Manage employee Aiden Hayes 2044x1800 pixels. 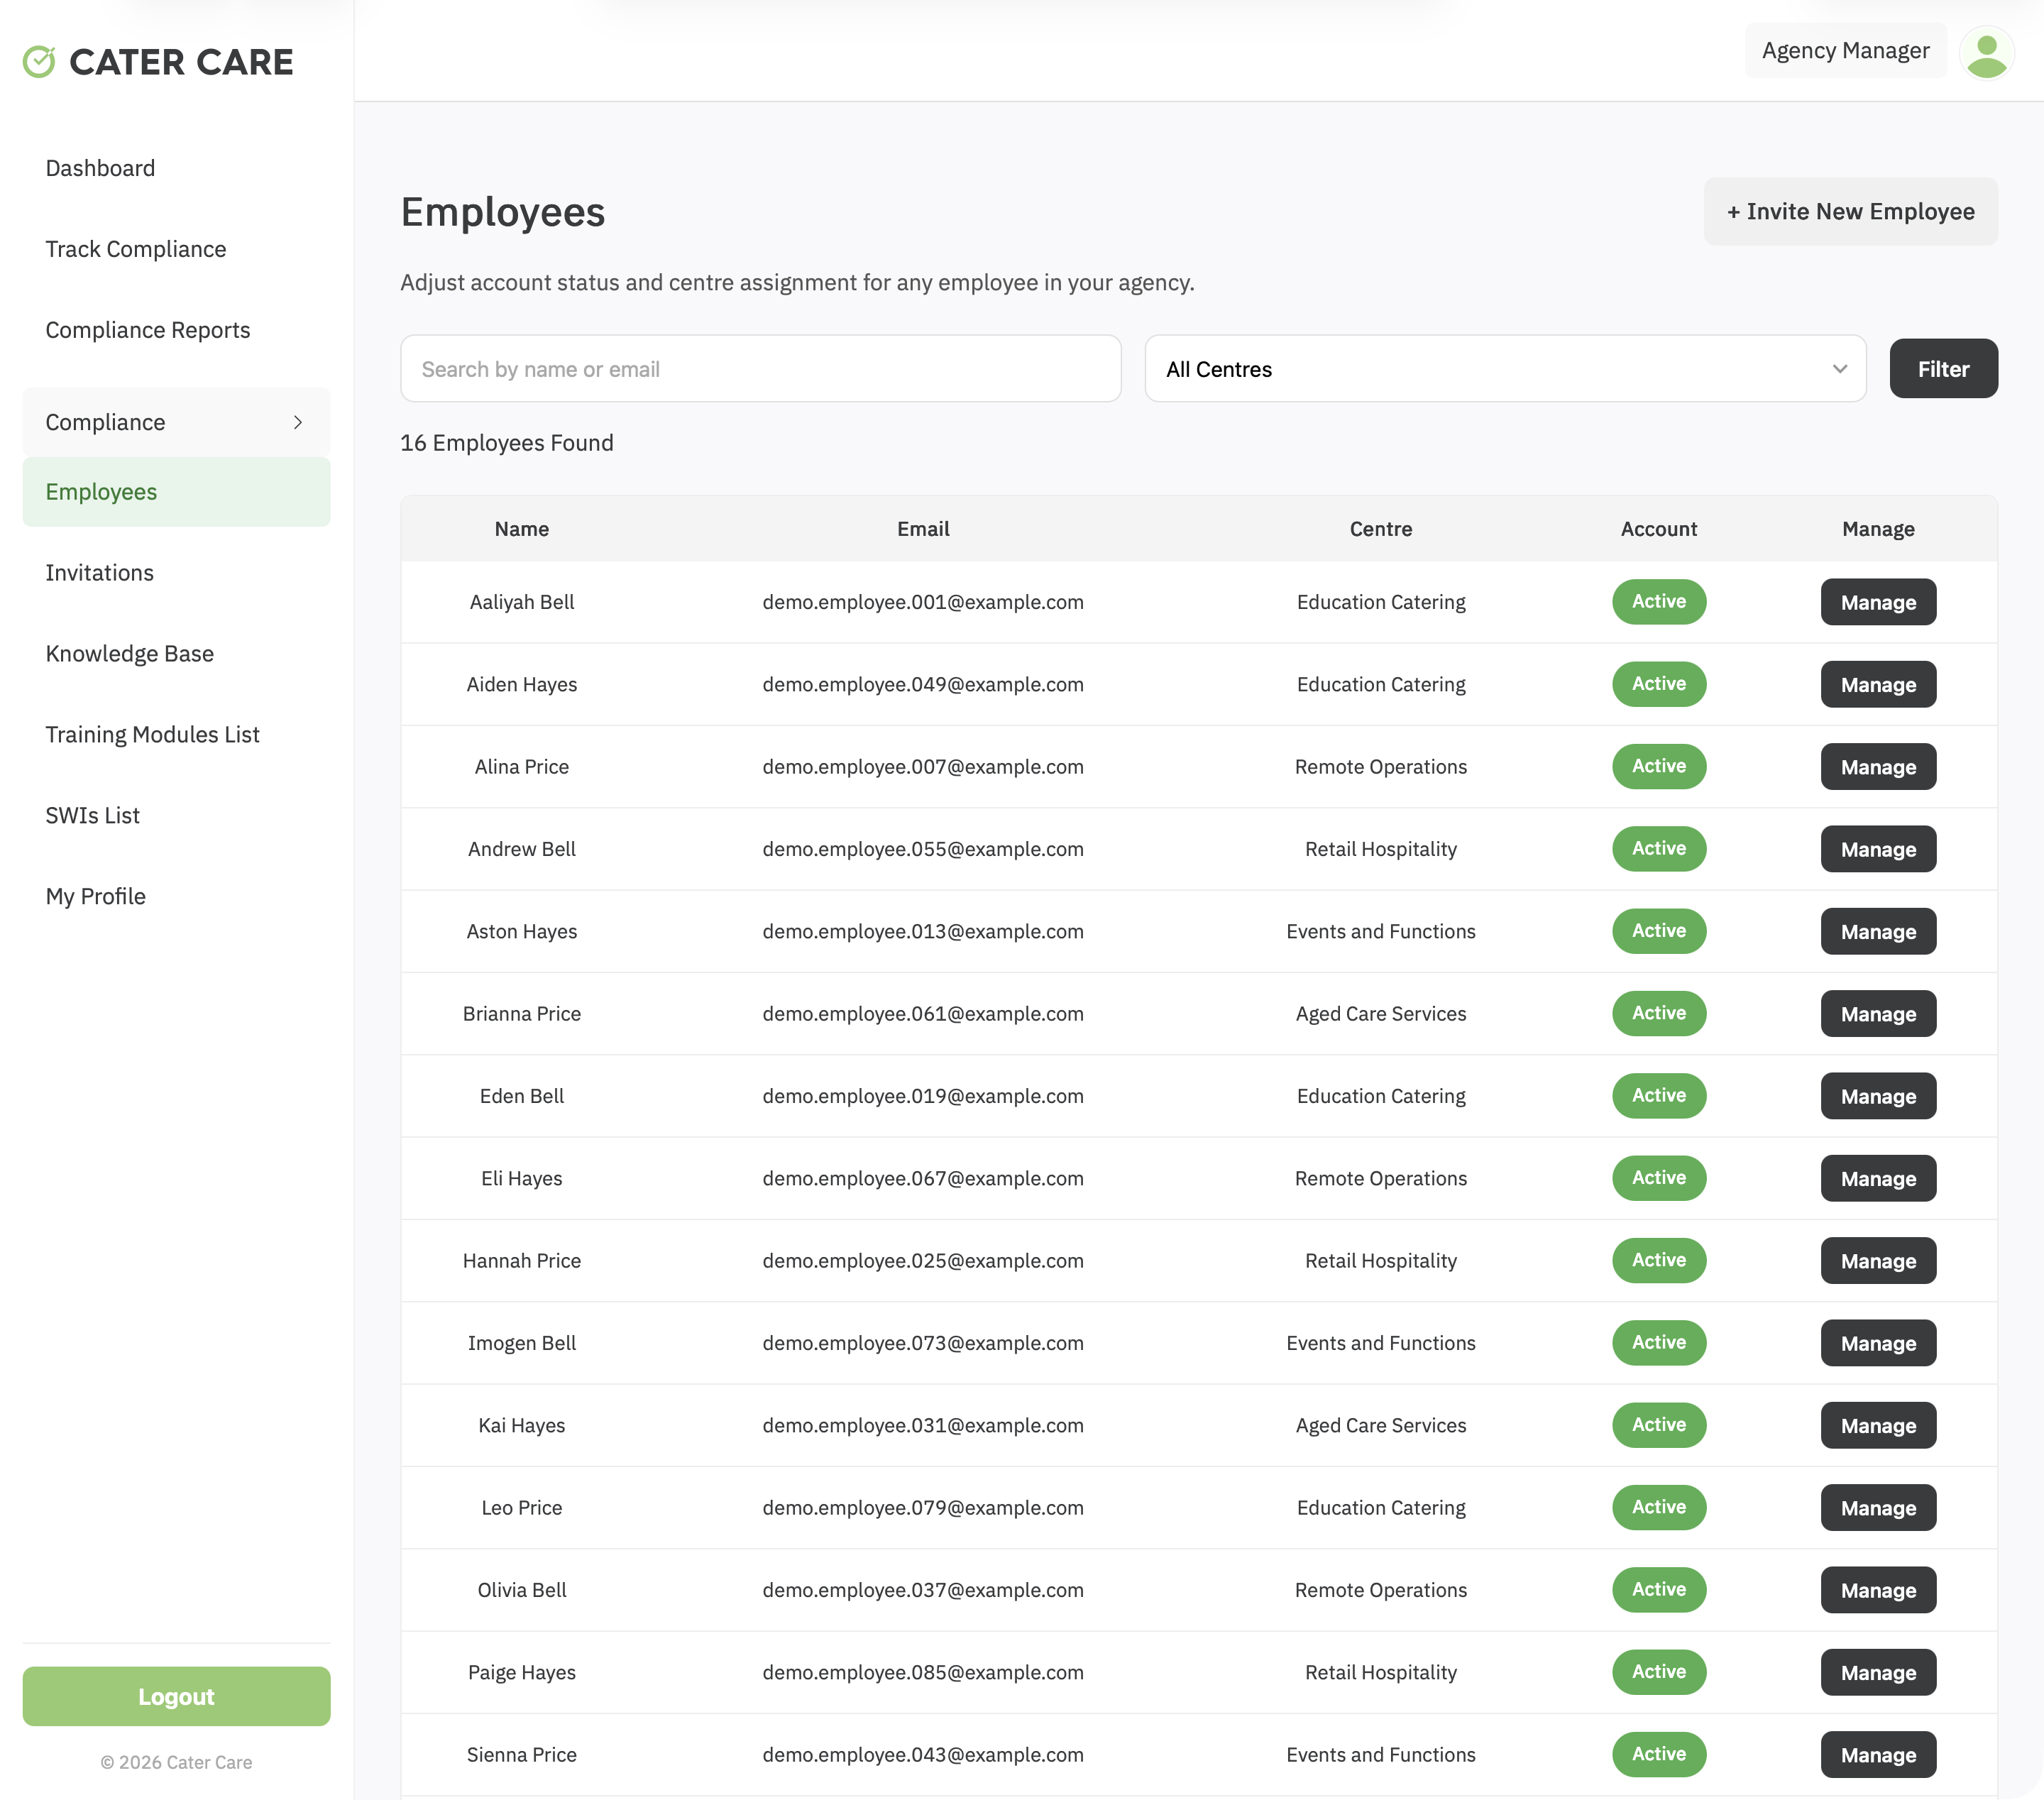pyautogui.click(x=1878, y=684)
